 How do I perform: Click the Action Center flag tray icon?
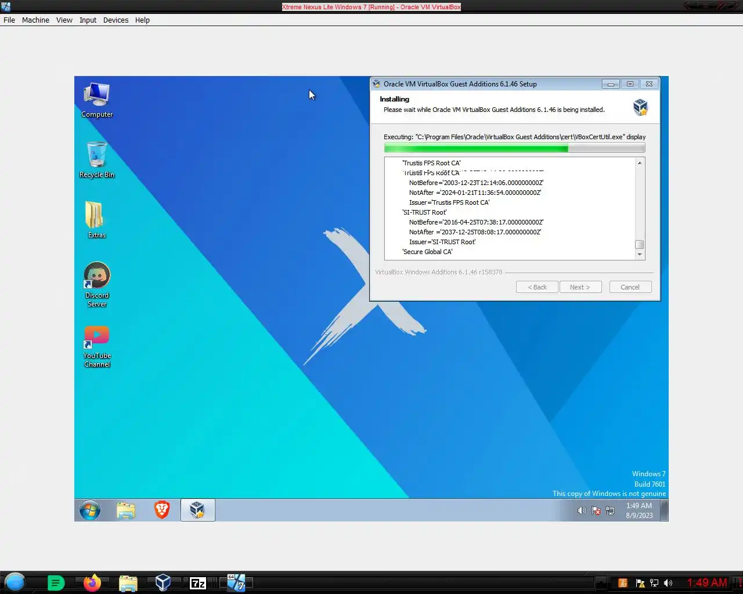596,510
